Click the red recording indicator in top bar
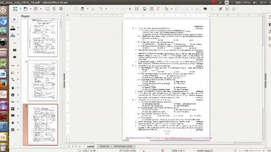This screenshot has height=152, width=271. pos(214,3)
